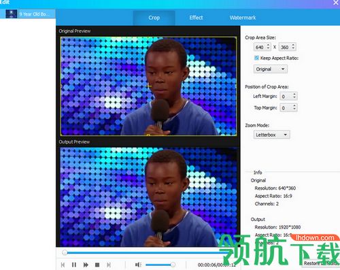Stop the video playback
Screen dimensions: 340x270
[97, 265]
